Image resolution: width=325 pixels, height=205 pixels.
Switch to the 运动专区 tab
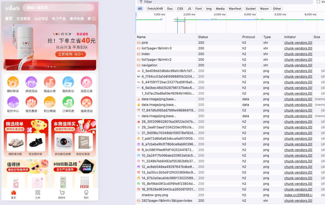click(x=41, y=19)
